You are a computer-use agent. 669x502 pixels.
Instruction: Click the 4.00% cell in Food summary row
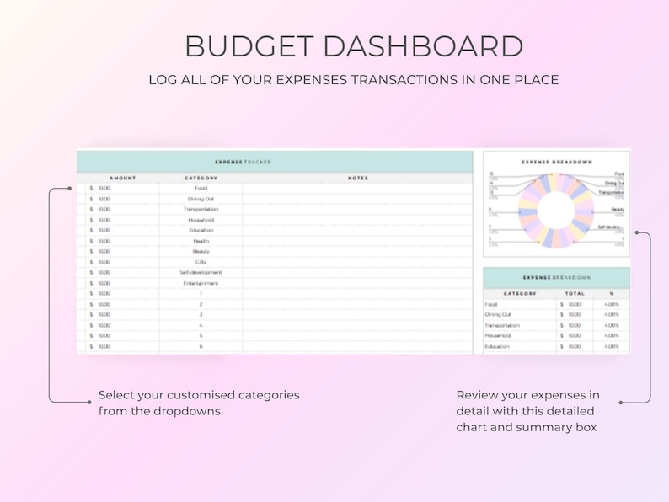coord(612,305)
